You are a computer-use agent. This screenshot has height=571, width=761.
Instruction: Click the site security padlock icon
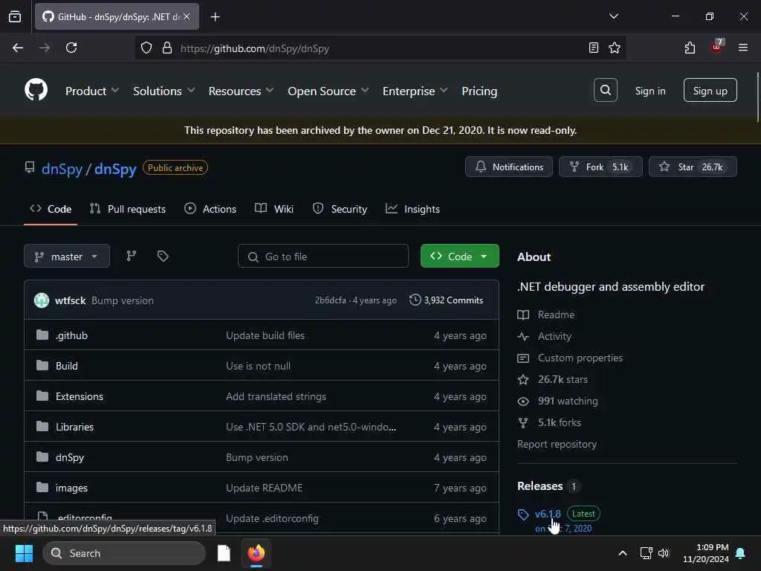[167, 48]
